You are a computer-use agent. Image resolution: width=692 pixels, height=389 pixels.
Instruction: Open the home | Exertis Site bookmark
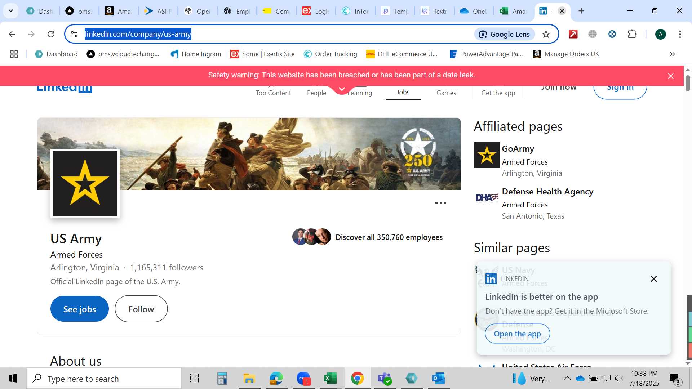coord(262,54)
